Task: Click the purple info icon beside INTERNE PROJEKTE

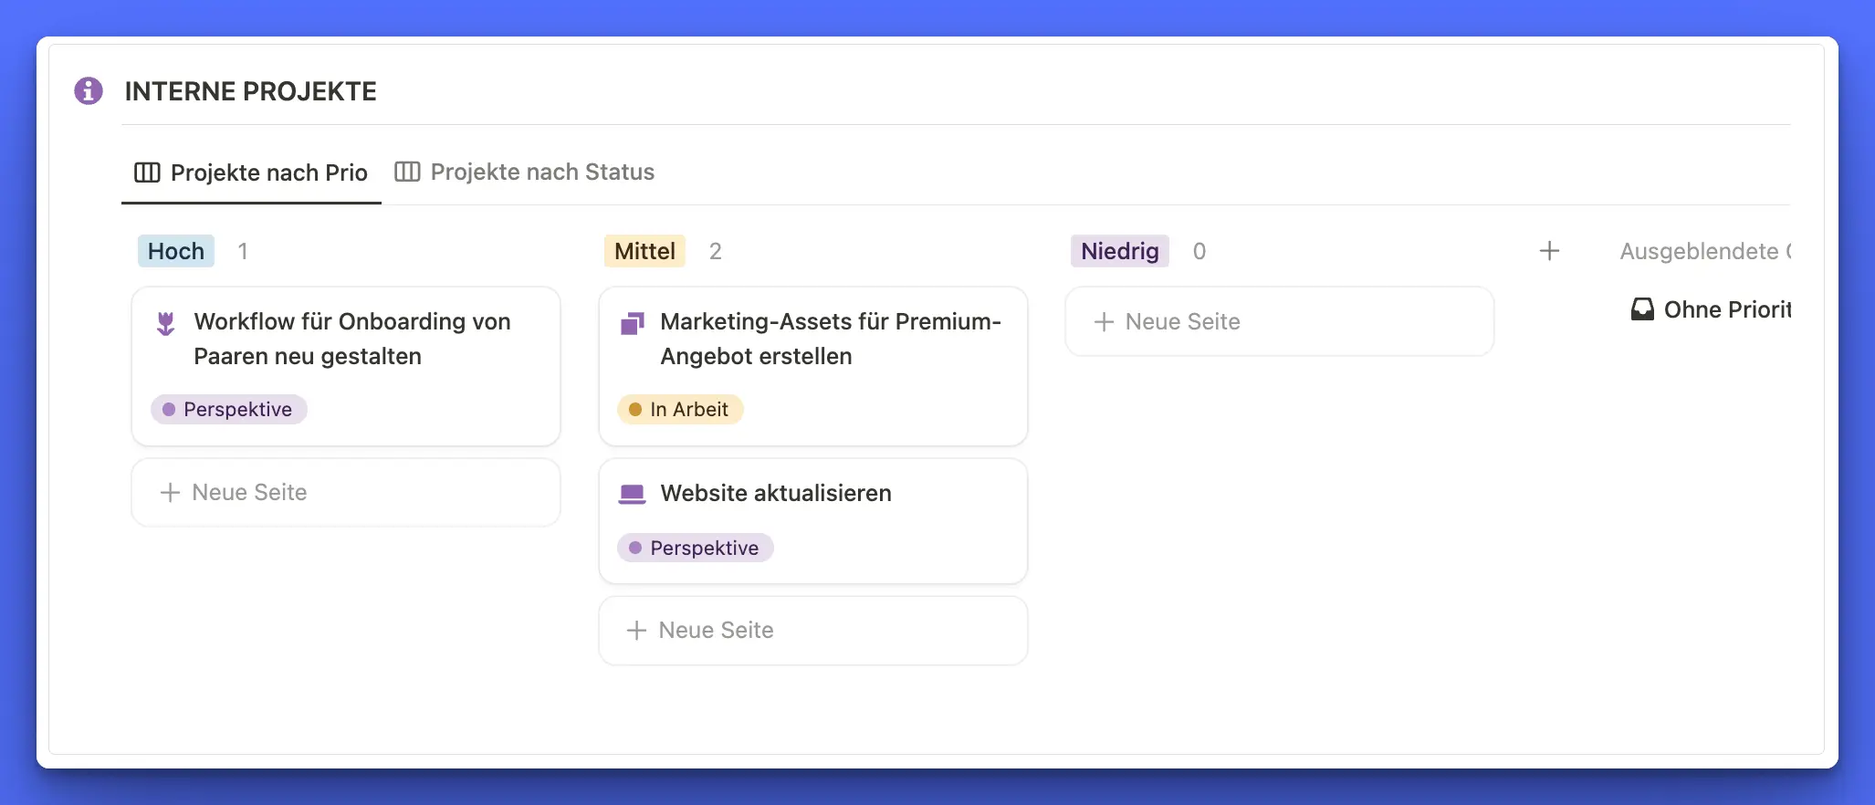Action: click(89, 91)
